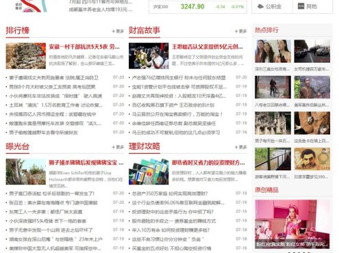Open article 男子无意中发现一个山洞

coord(51,230)
